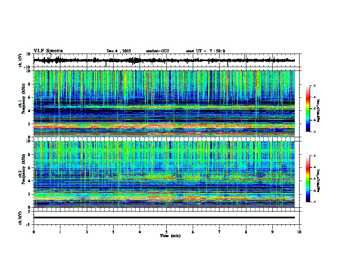
Task: Click the "10" tick on the ch.1(V) axis
Action: pos(29,54)
